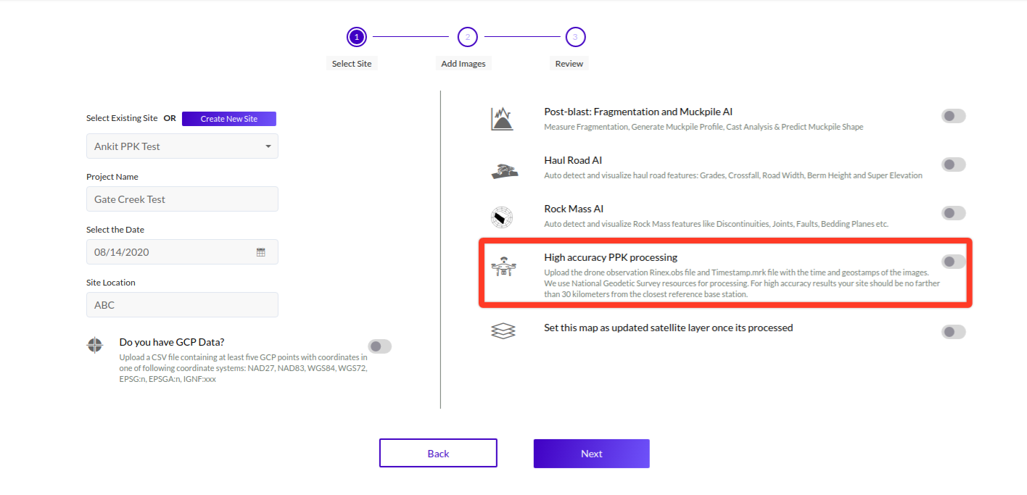
Task: Click the Project Name input field
Action: click(x=182, y=199)
